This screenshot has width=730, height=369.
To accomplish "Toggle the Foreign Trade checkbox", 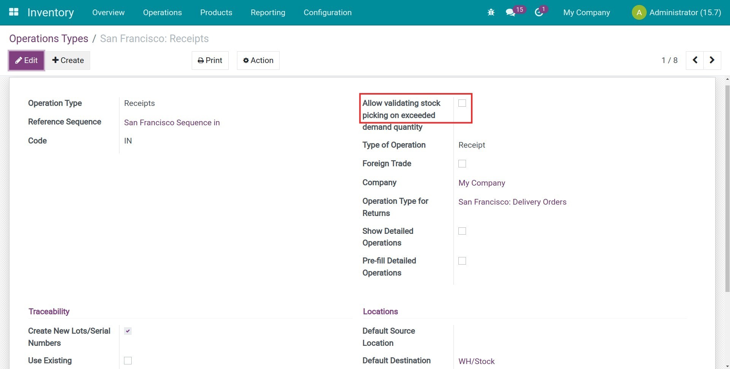I will (462, 164).
